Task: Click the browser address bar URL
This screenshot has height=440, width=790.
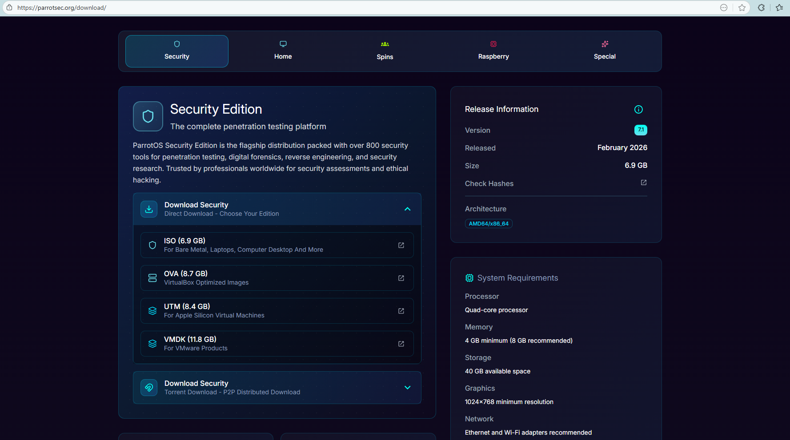Action: click(x=62, y=8)
